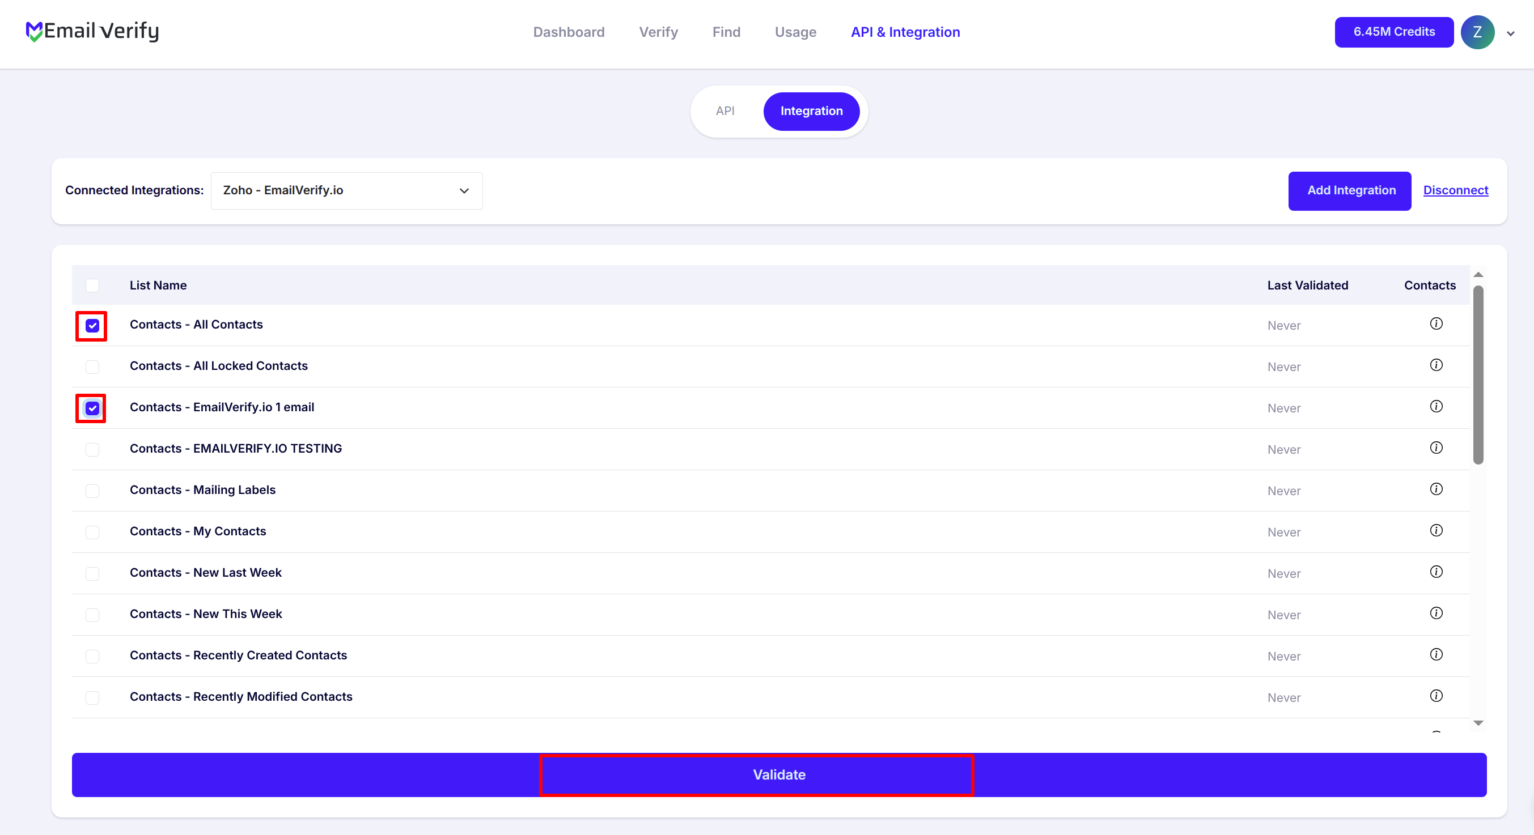
Task: Click the Disconnect link
Action: (x=1455, y=190)
